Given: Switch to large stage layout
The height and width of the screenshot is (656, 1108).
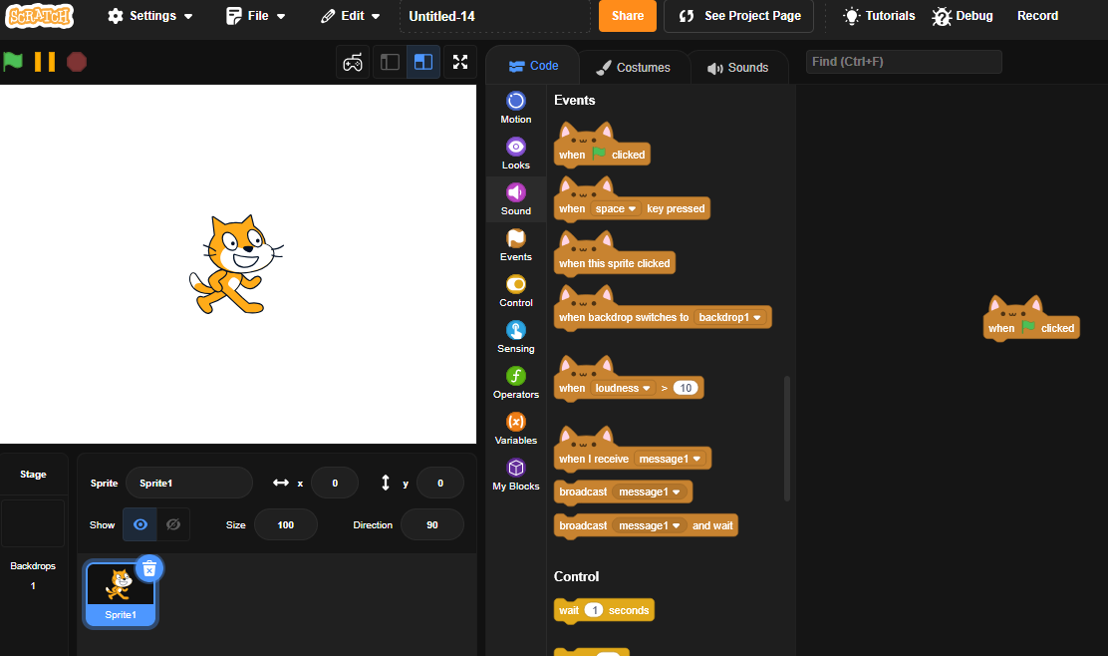Looking at the screenshot, I should point(423,62).
